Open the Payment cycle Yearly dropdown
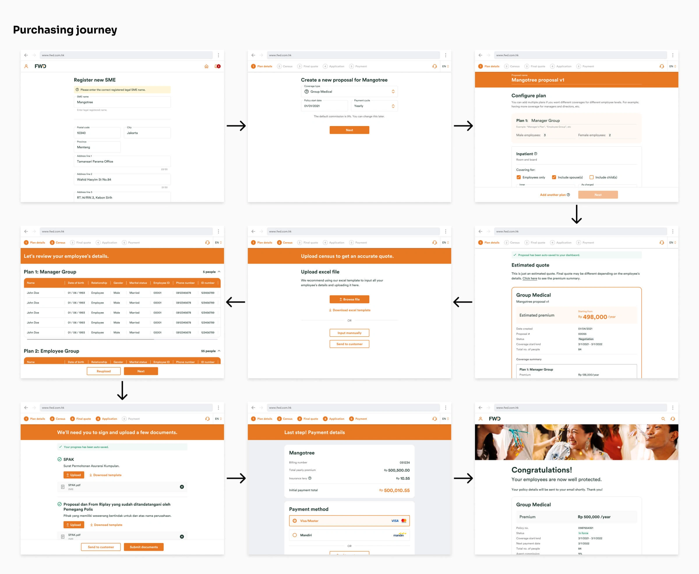 click(x=374, y=106)
